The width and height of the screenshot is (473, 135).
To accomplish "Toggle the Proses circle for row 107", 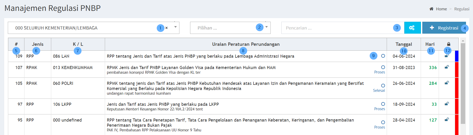I will click(x=383, y=67).
